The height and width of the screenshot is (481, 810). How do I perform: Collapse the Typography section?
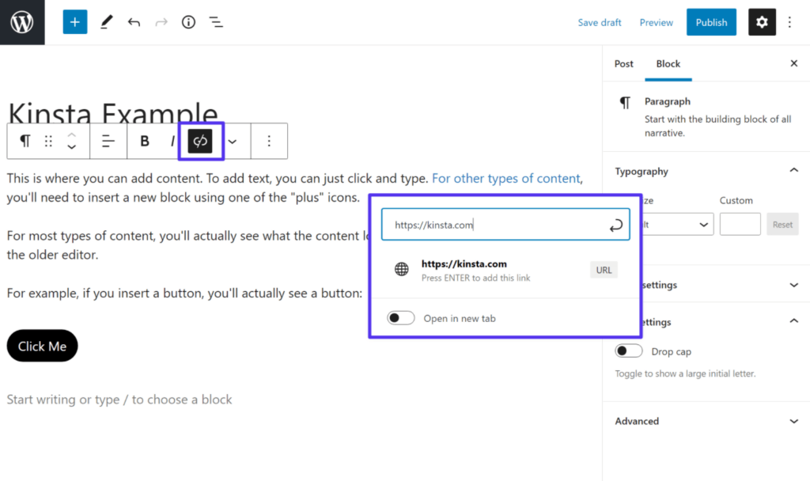point(793,169)
